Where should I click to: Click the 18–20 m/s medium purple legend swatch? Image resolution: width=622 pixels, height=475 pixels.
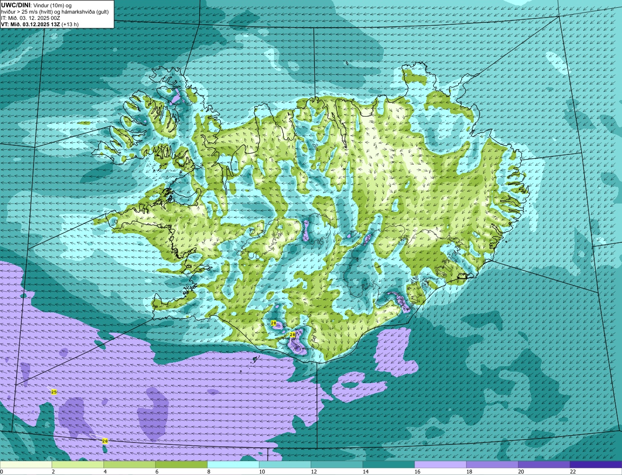click(492, 464)
